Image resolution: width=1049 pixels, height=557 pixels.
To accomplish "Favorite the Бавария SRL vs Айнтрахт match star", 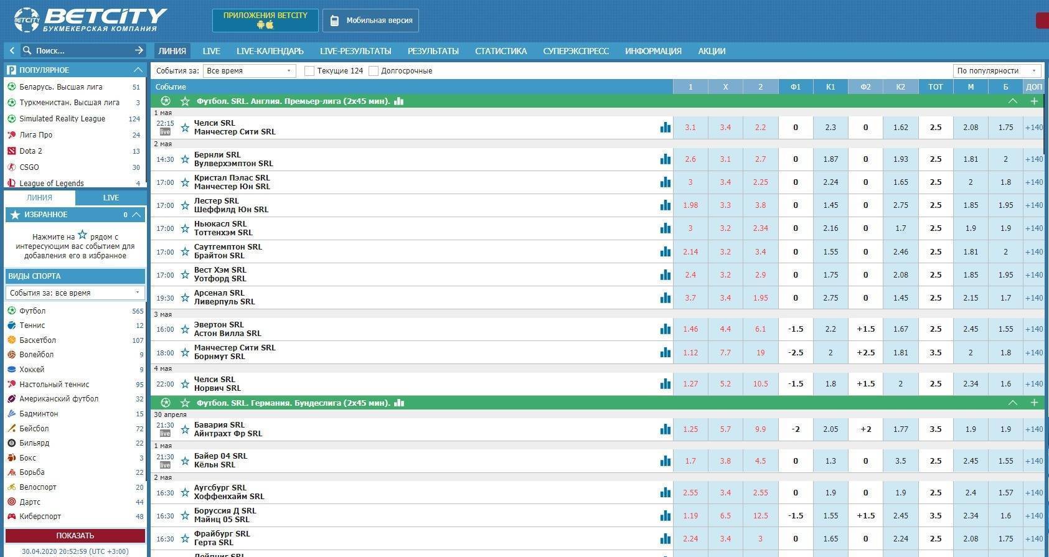I will (185, 429).
